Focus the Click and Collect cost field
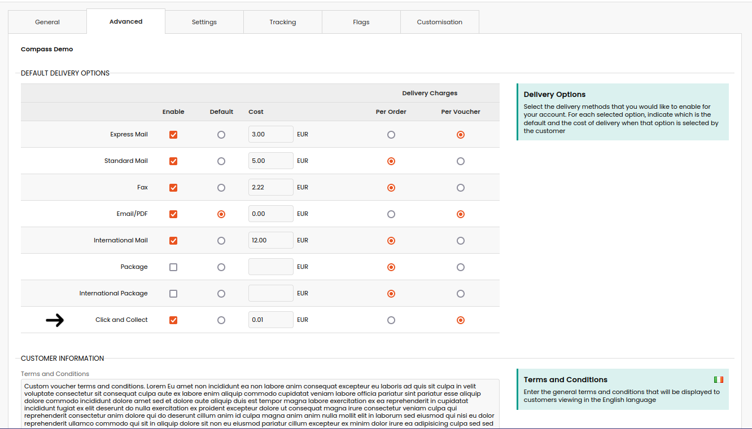 point(271,320)
